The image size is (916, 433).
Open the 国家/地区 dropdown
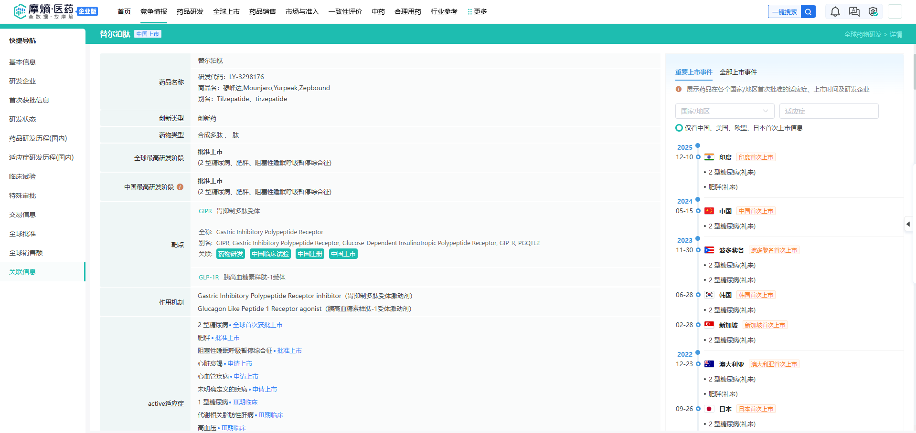tap(724, 111)
